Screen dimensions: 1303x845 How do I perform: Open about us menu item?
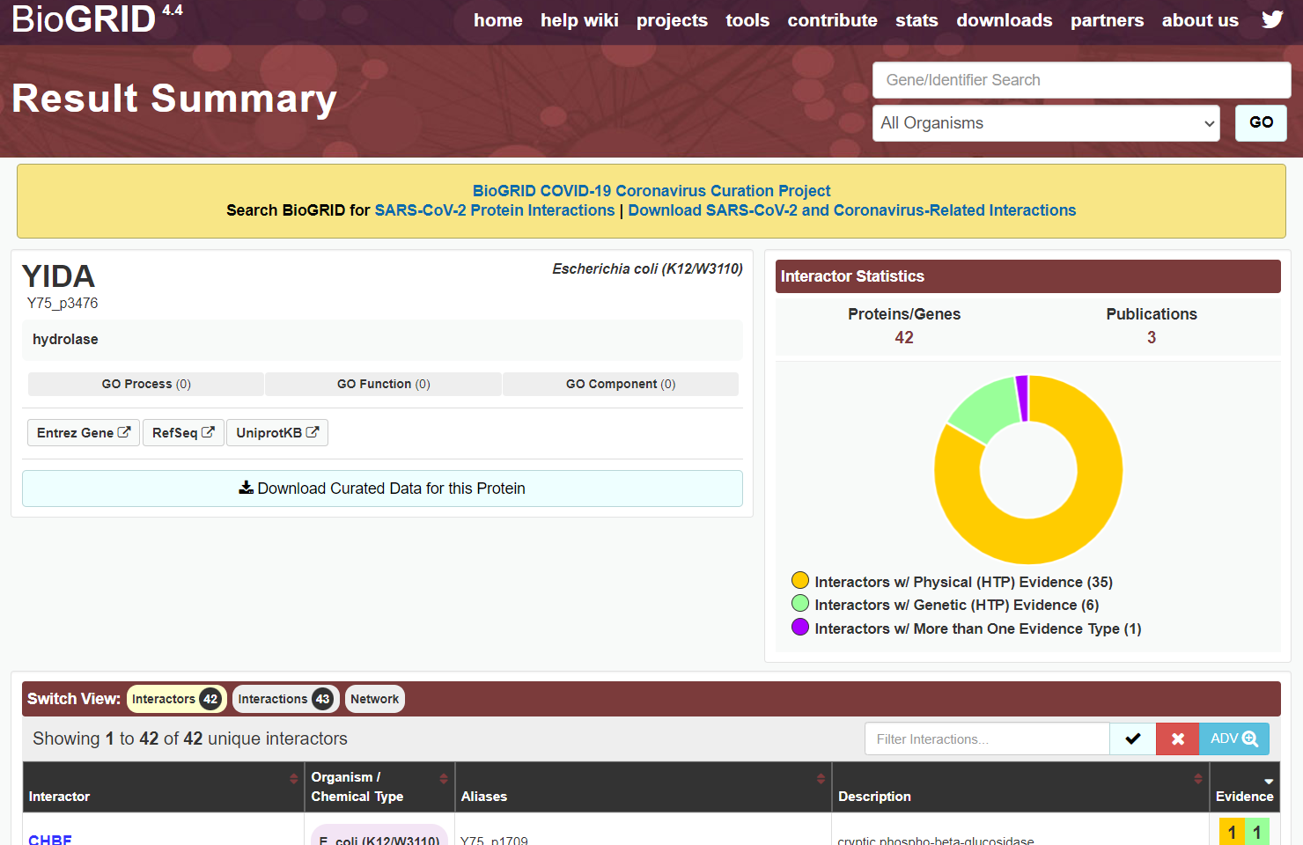(1200, 20)
